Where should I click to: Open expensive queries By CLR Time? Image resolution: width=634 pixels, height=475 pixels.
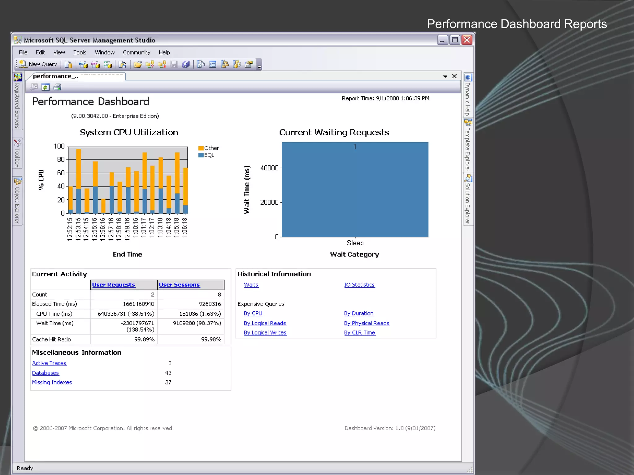[x=360, y=333]
